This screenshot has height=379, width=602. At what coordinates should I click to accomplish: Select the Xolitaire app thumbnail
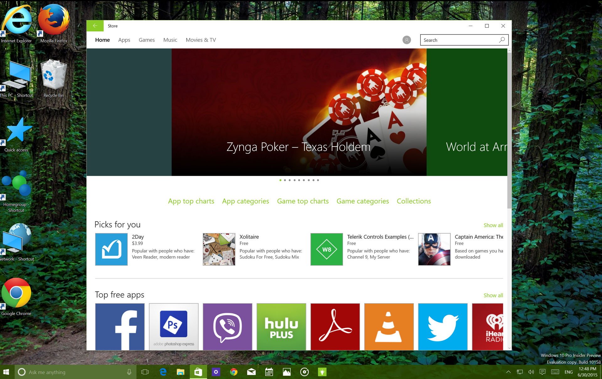(219, 249)
